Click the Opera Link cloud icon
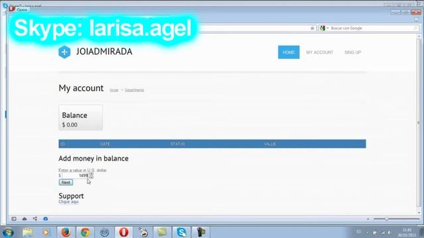The height and width of the screenshot is (238, 424). click(x=25, y=219)
